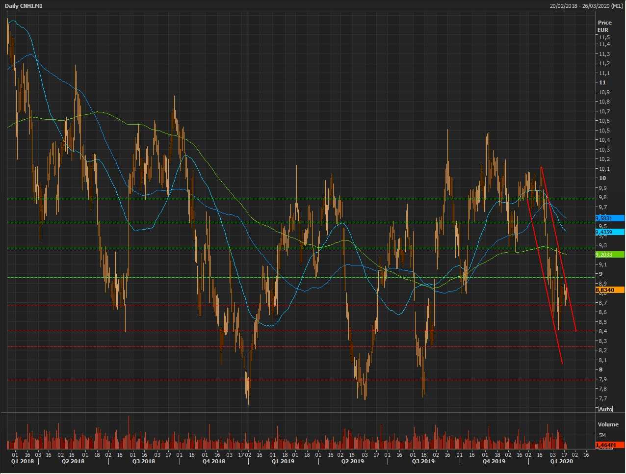Click the green 9,2033 moving average tag
This screenshot has height=474, width=626.
click(x=609, y=255)
